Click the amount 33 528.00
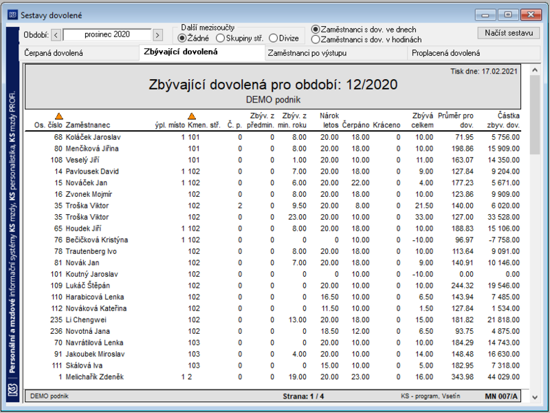Viewport: 550px width, 413px height. (504, 217)
